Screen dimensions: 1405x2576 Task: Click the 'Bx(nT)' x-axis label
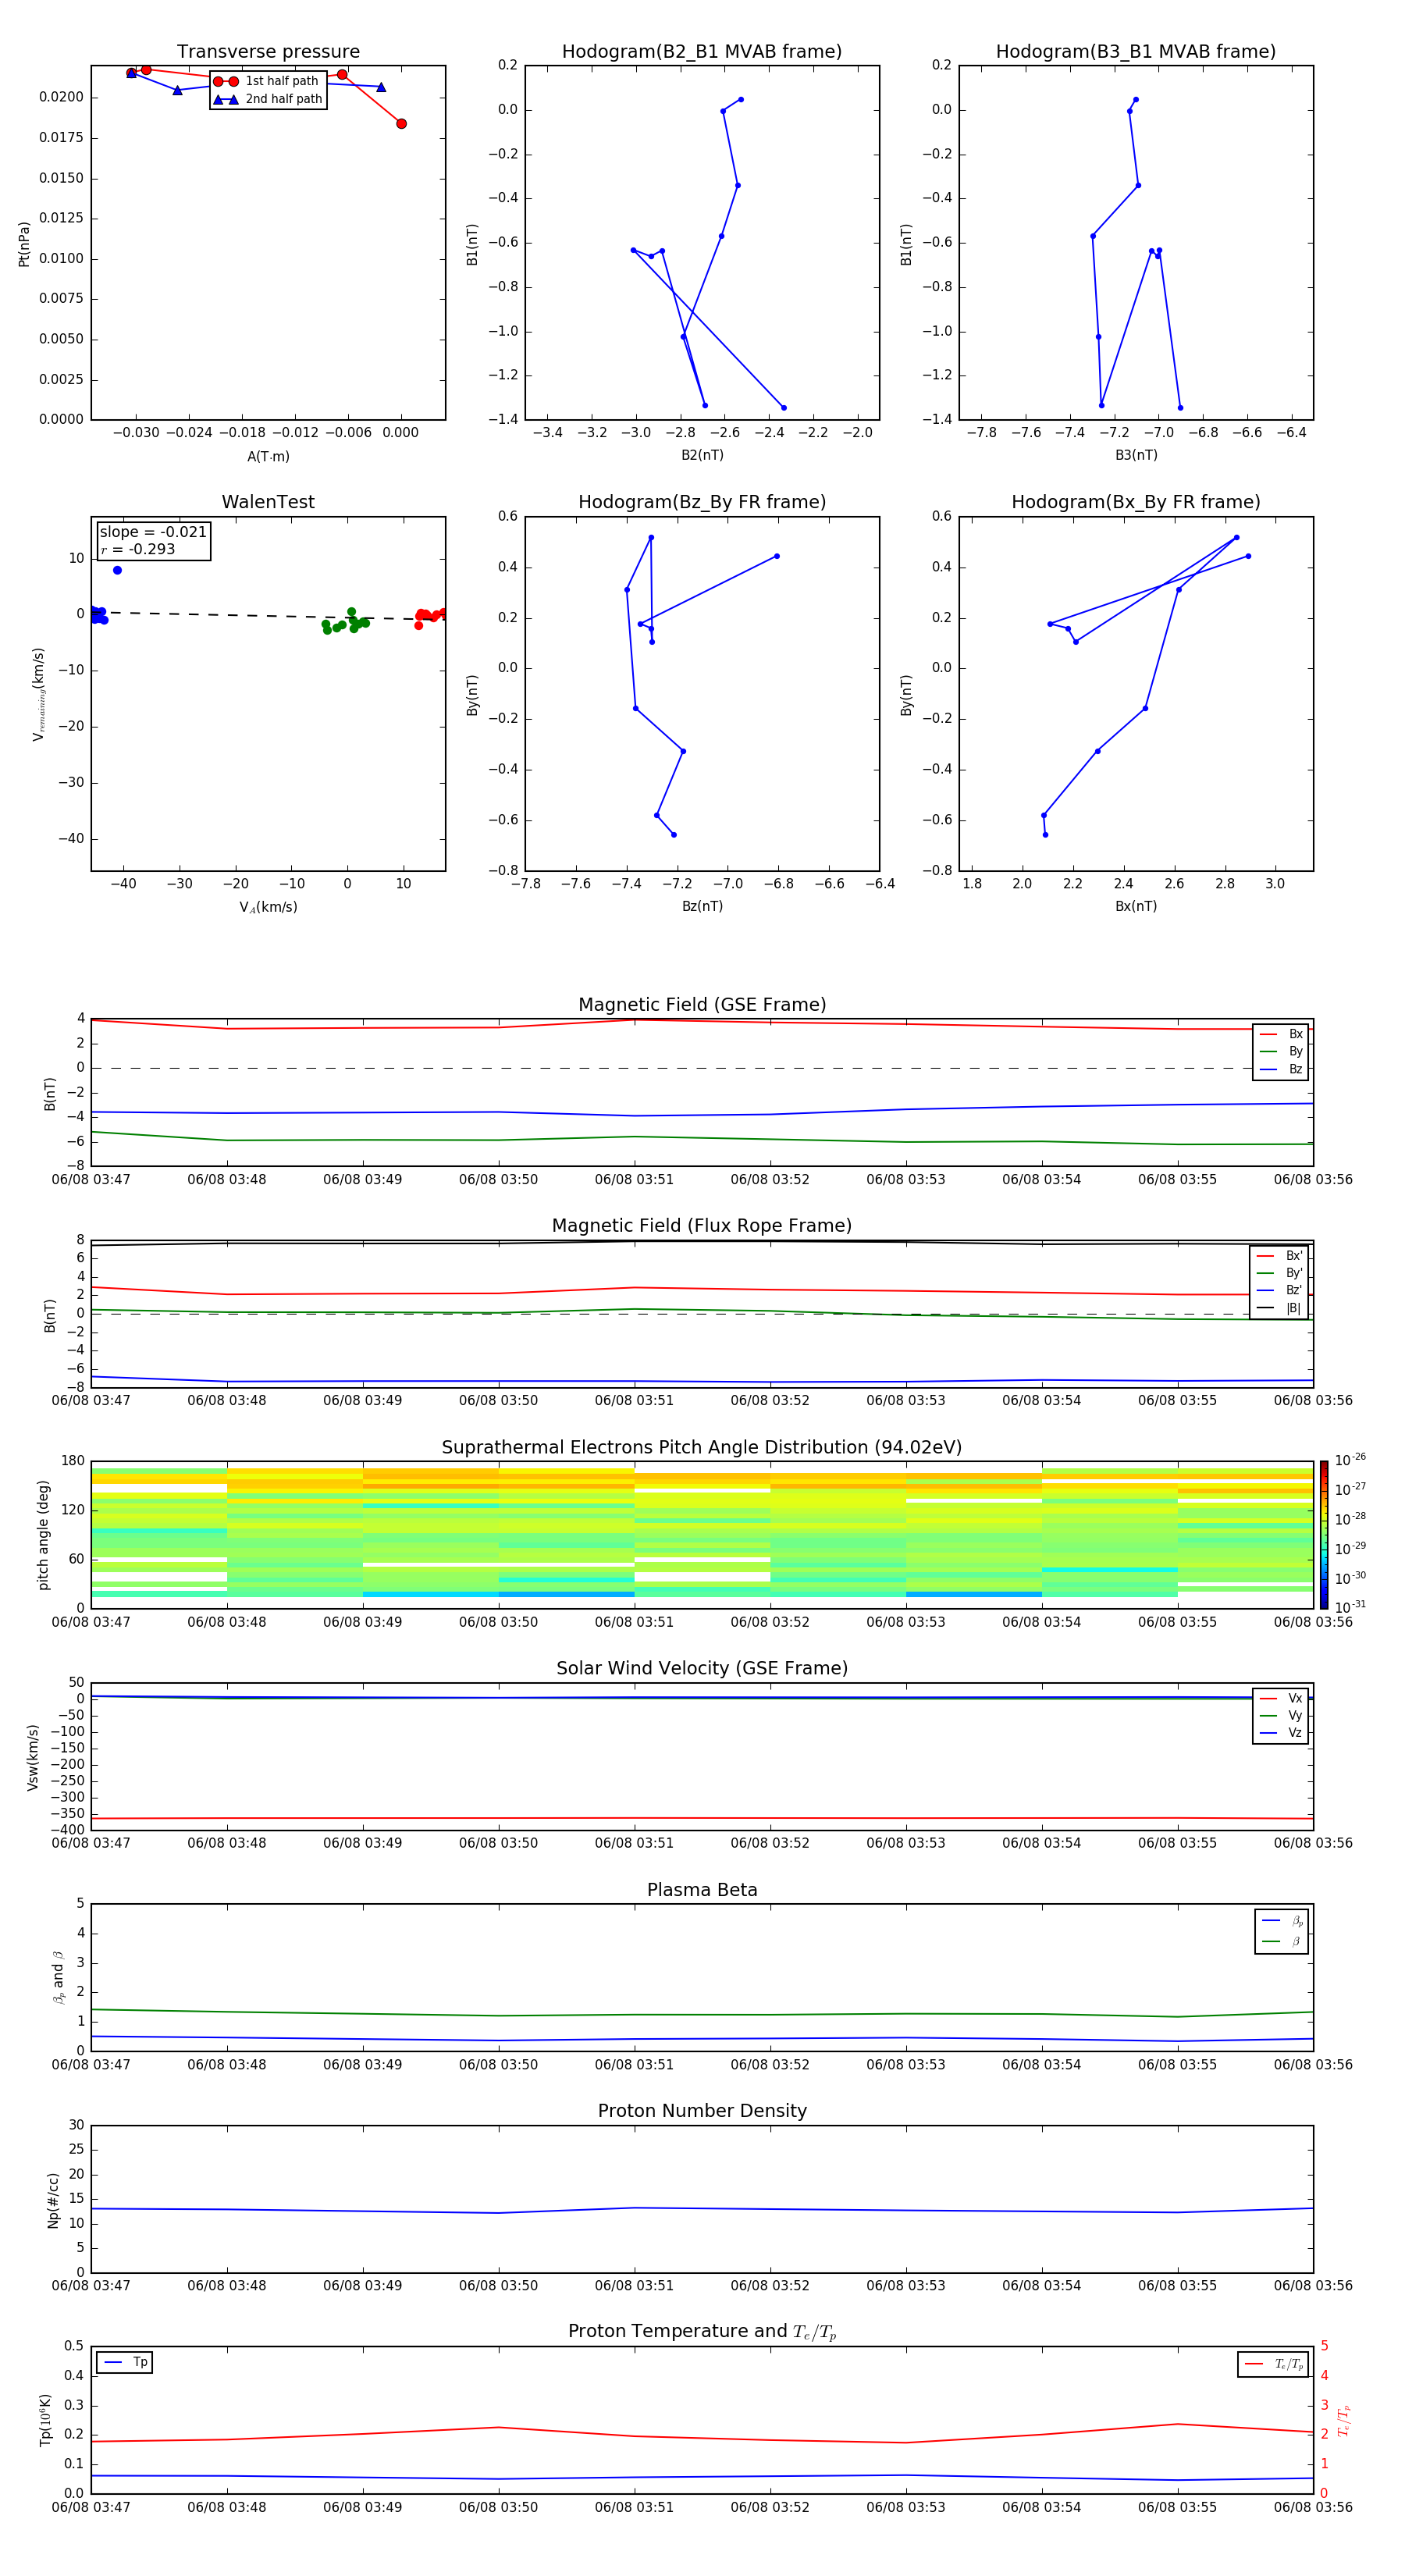point(1136,906)
